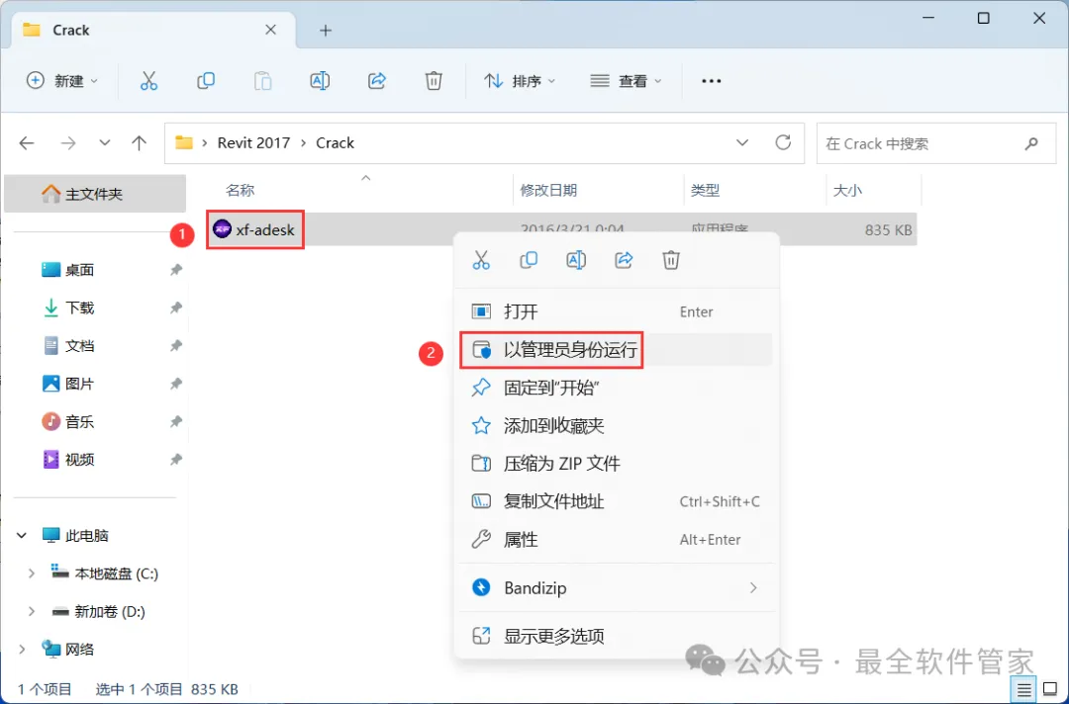Image resolution: width=1069 pixels, height=704 pixels.
Task: Expand the 新加卷 (D:) node
Action: 32,611
